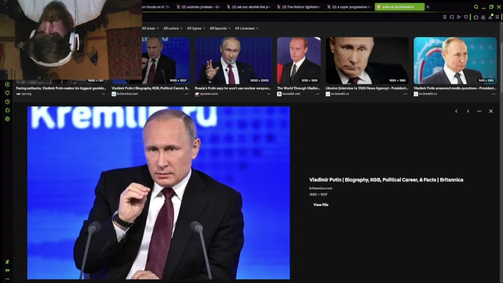This screenshot has width=503, height=283.
Task: Open more options for apnews.com result
Action: coord(269,94)
